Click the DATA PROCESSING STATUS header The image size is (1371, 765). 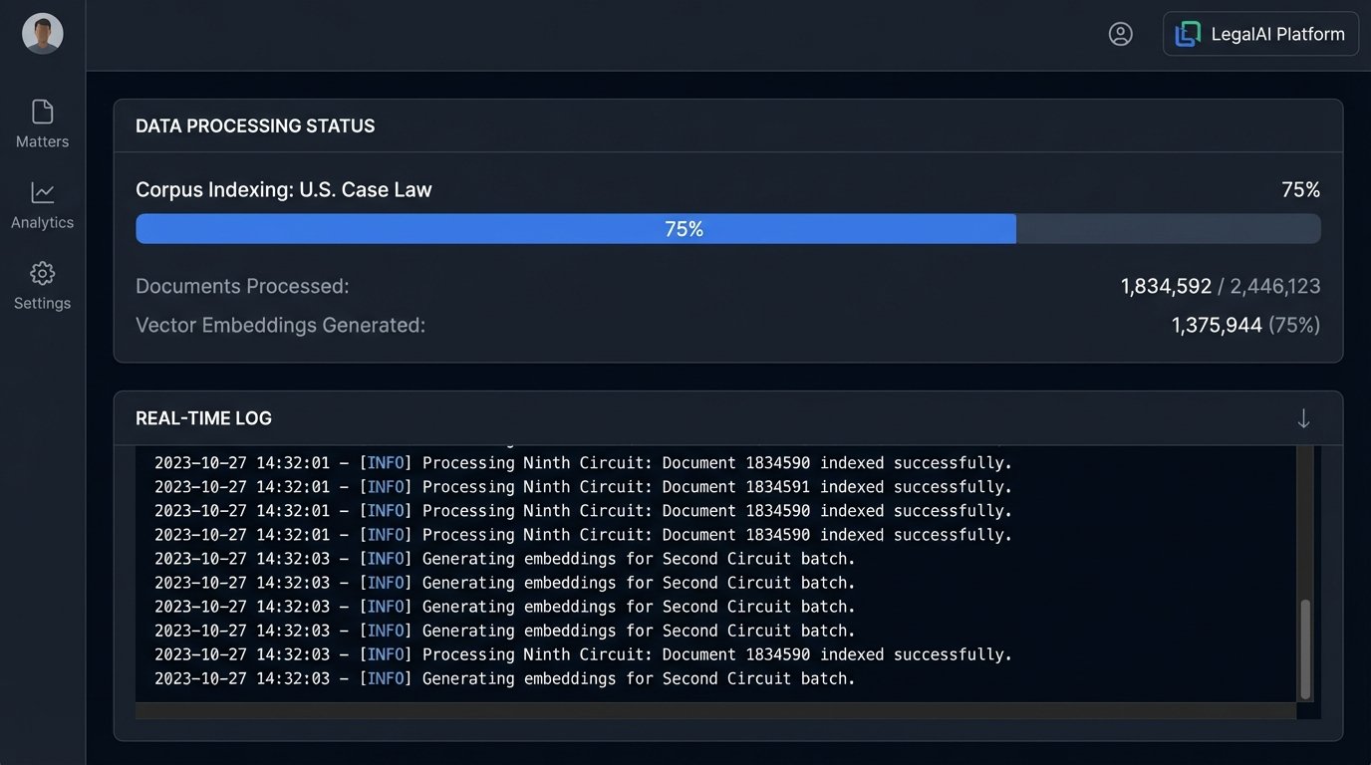coord(255,126)
